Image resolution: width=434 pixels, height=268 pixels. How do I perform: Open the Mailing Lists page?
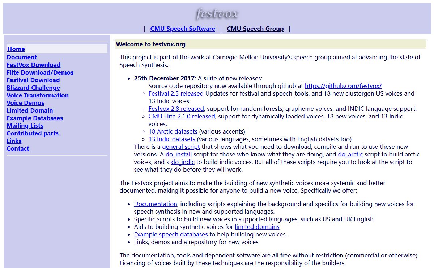25,126
